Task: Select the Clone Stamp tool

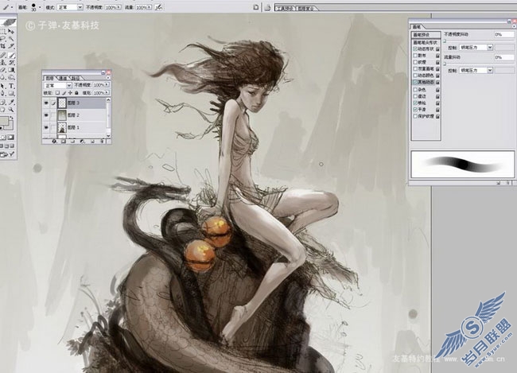Action: [x=3, y=62]
